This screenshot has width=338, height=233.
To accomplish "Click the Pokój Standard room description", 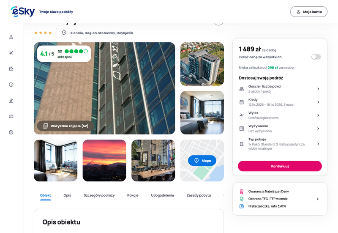I will click(277, 146).
